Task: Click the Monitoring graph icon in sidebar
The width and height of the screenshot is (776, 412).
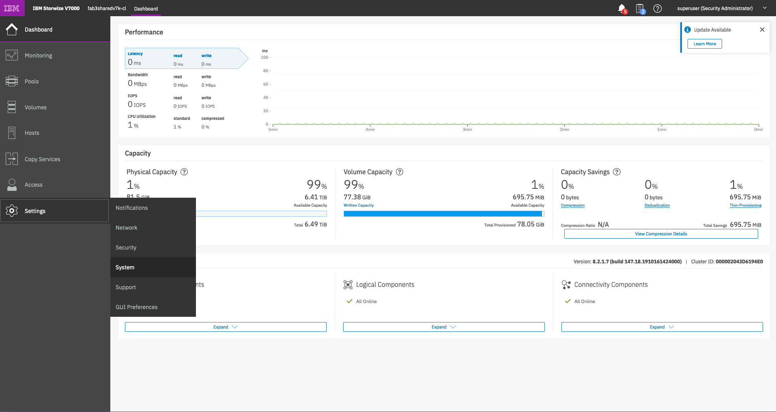Action: pos(12,56)
